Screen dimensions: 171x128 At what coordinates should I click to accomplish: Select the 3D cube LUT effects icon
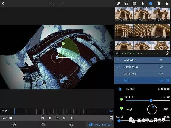[126, 4]
